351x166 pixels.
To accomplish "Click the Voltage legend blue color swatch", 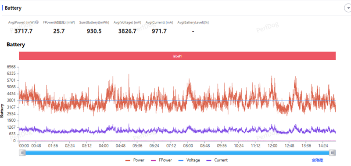I will point(181,160).
